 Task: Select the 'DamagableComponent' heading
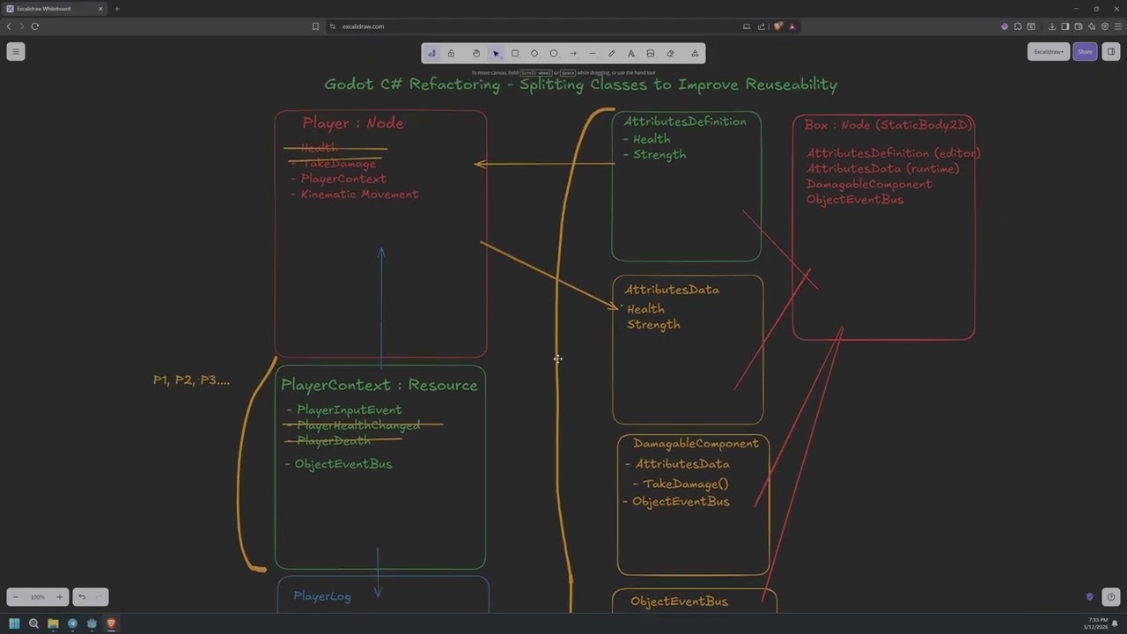pos(696,444)
